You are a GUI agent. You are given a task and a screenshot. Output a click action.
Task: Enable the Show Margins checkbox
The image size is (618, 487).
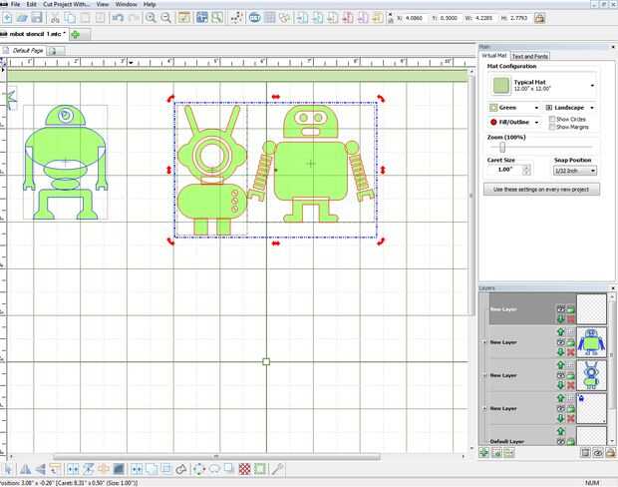click(x=552, y=127)
